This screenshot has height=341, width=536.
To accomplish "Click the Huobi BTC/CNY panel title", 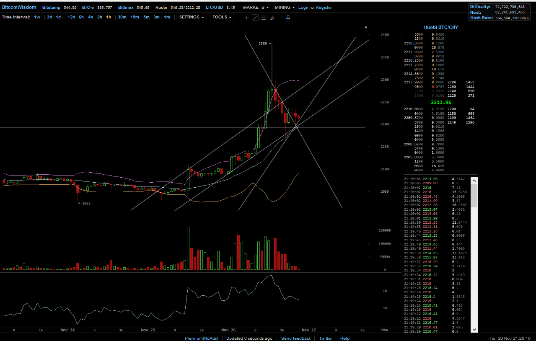I will tap(440, 27).
